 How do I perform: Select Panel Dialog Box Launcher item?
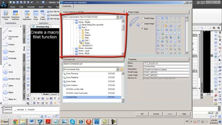[x=93, y=25]
